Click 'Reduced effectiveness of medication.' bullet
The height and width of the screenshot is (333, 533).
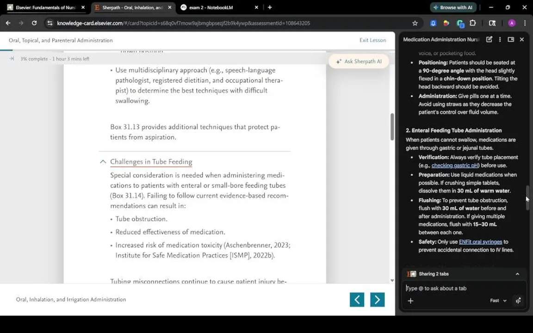tap(170, 232)
